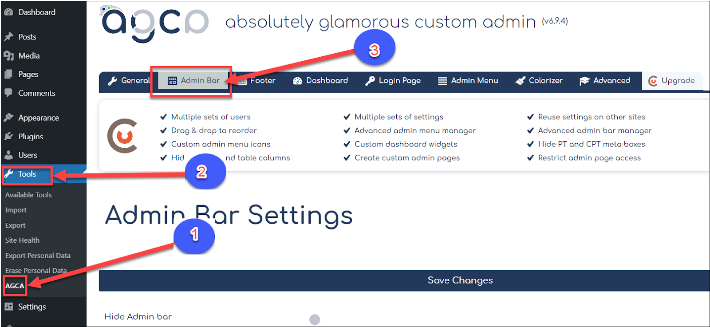Click 'Advanced admin menu manager' text
Image resolution: width=710 pixels, height=327 pixels.
coord(415,130)
